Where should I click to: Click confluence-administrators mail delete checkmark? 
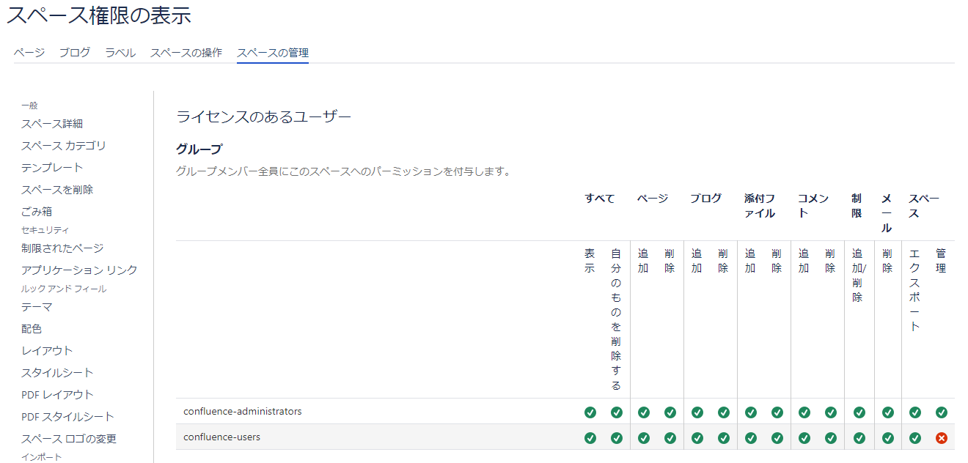[888, 412]
